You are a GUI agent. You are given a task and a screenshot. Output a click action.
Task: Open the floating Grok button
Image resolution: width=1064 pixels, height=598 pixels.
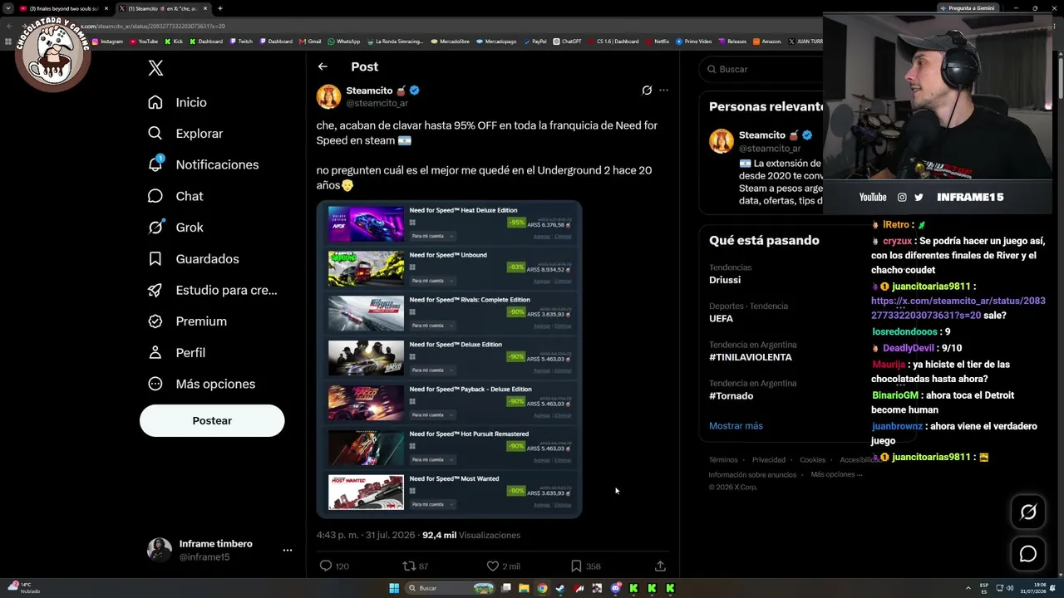[x=1028, y=512]
